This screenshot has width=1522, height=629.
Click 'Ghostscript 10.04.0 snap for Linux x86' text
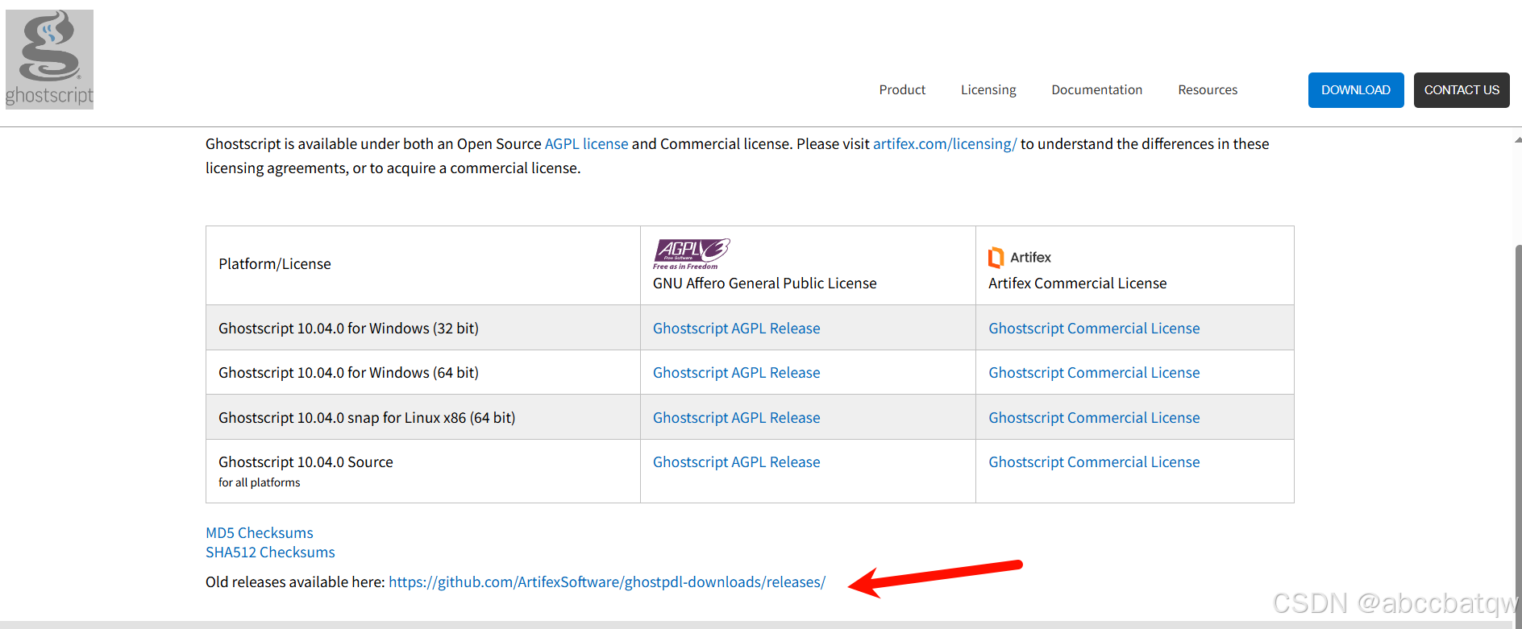click(x=342, y=418)
